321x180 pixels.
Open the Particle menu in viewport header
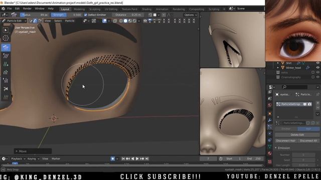[70, 21]
